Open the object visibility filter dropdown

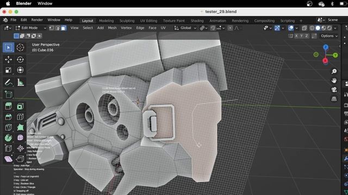(268, 28)
